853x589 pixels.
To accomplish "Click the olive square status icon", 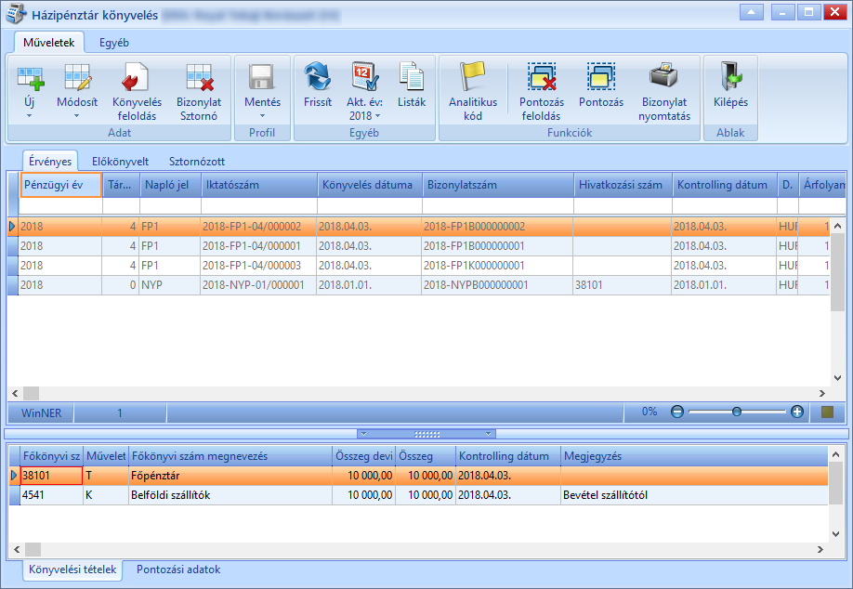I will (x=827, y=412).
